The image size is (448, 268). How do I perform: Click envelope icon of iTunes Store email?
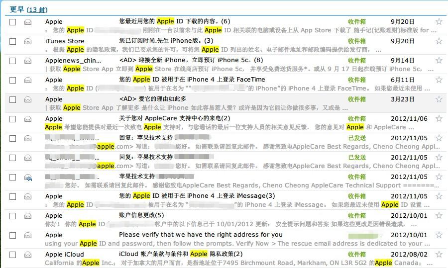click(x=28, y=41)
